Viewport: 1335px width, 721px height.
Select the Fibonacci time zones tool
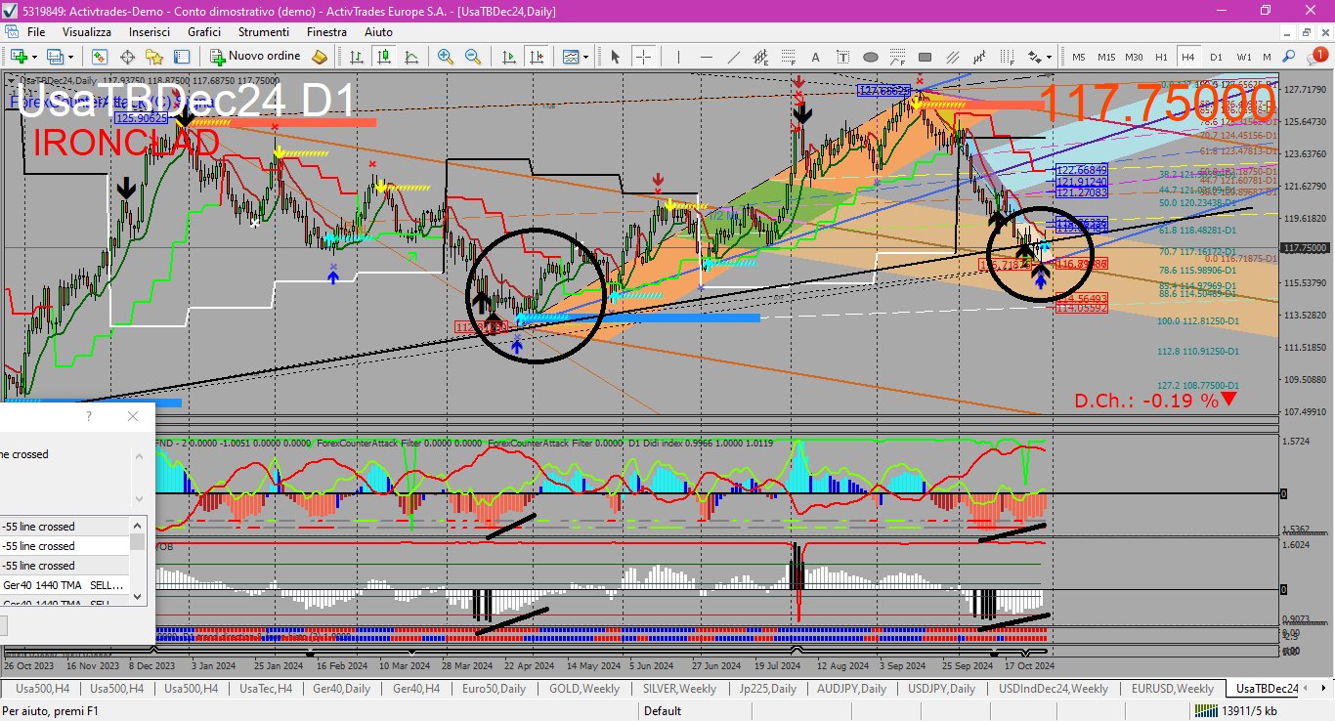[x=1007, y=57]
